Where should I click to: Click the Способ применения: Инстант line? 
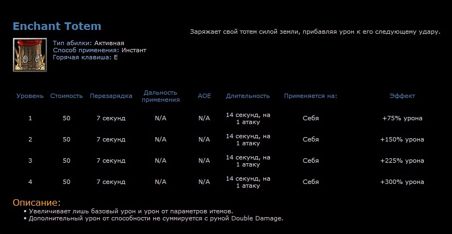tap(99, 50)
